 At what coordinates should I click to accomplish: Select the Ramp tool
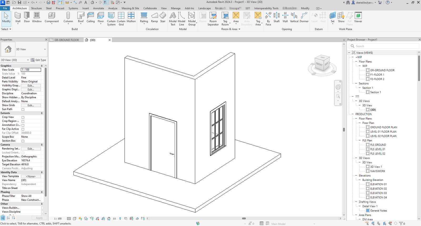pos(154,18)
